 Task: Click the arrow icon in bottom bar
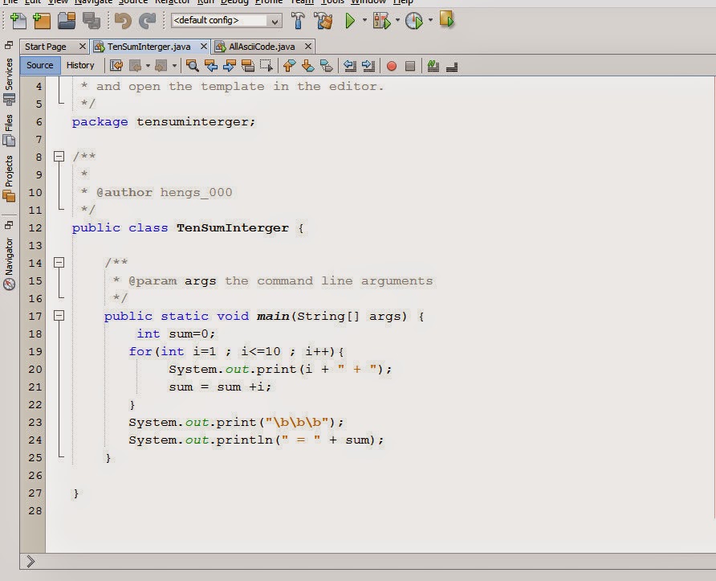[x=31, y=561]
